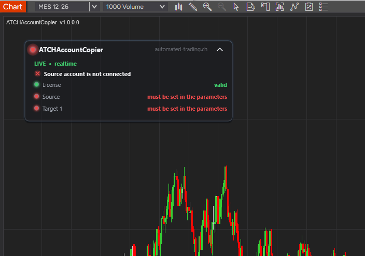Open the properties list icon
Image resolution: width=365 pixels, height=256 pixels.
pyautogui.click(x=324, y=7)
